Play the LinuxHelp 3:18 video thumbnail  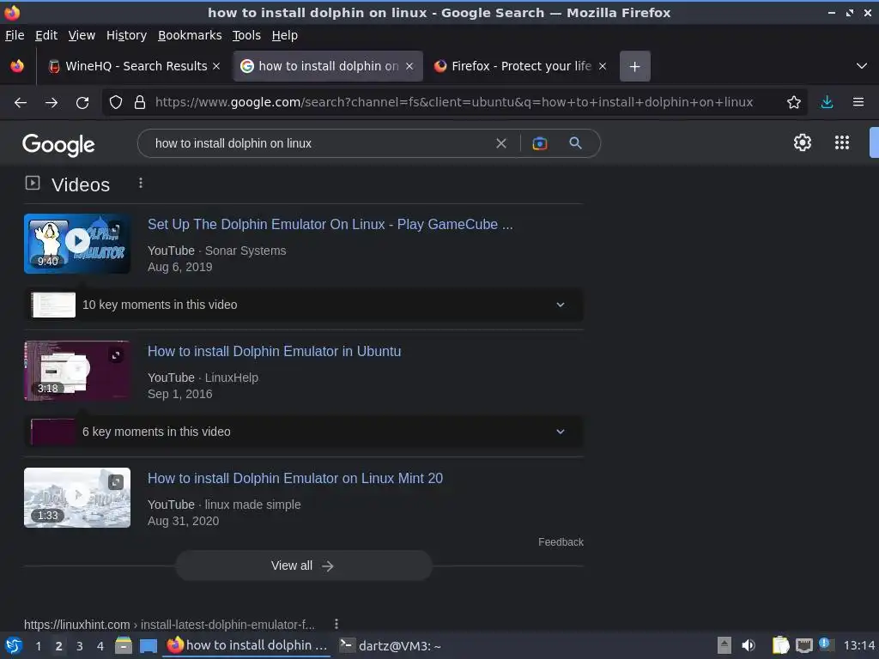(76, 371)
